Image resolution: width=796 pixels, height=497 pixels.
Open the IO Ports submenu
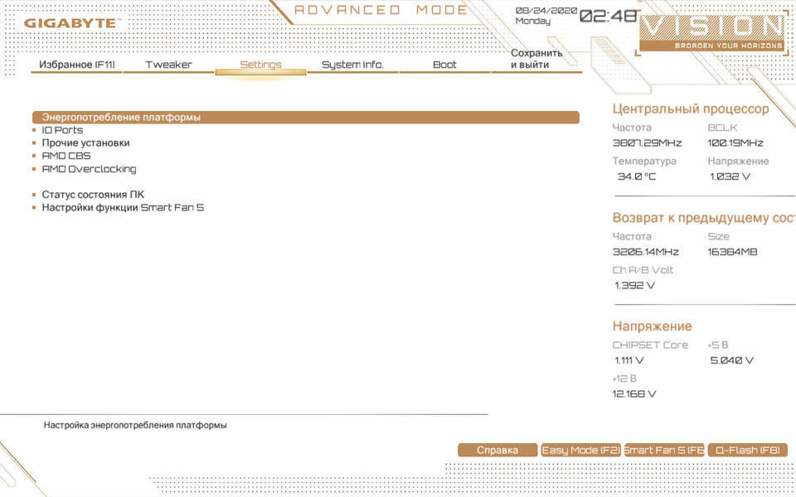tap(62, 130)
